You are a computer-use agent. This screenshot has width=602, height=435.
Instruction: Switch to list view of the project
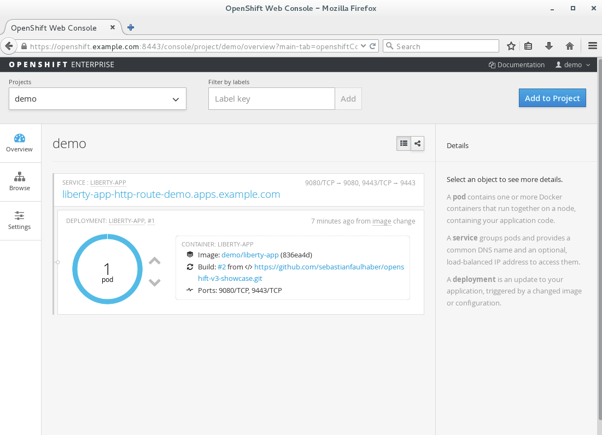click(404, 144)
